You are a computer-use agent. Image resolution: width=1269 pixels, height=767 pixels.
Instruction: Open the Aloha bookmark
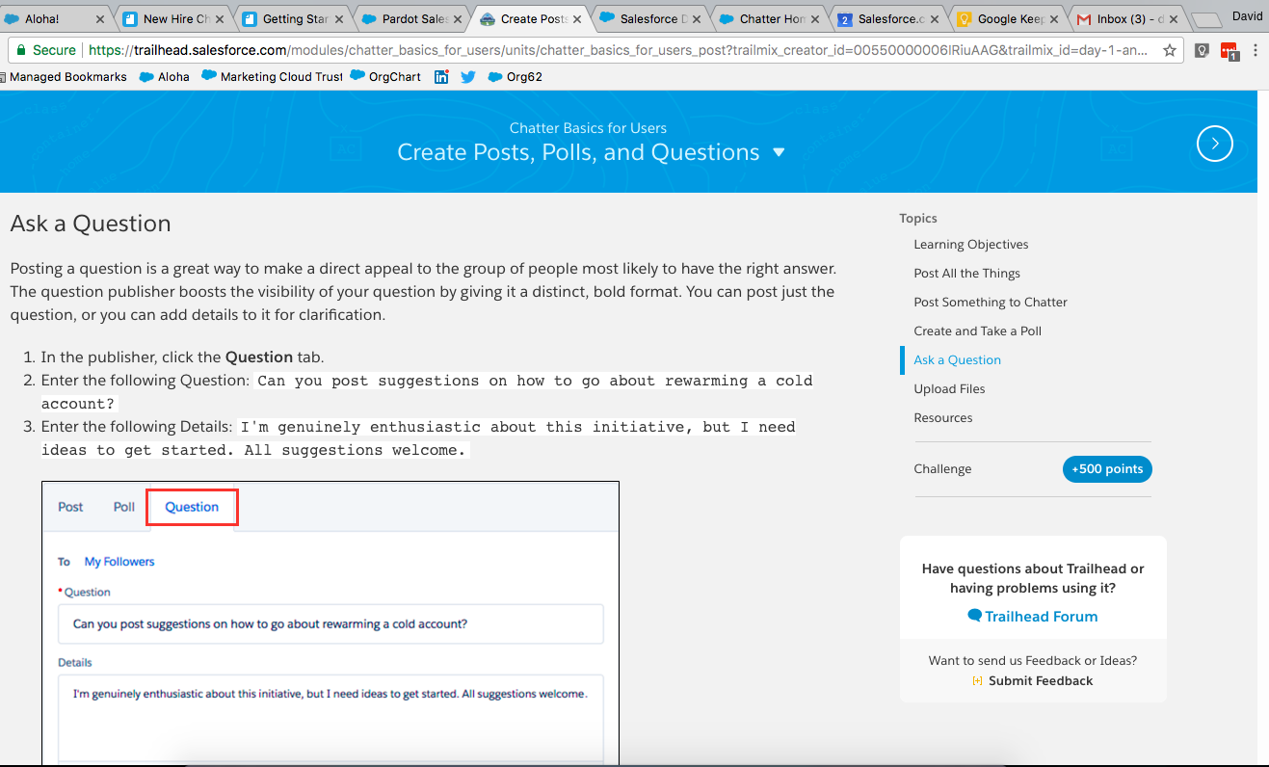pos(165,77)
